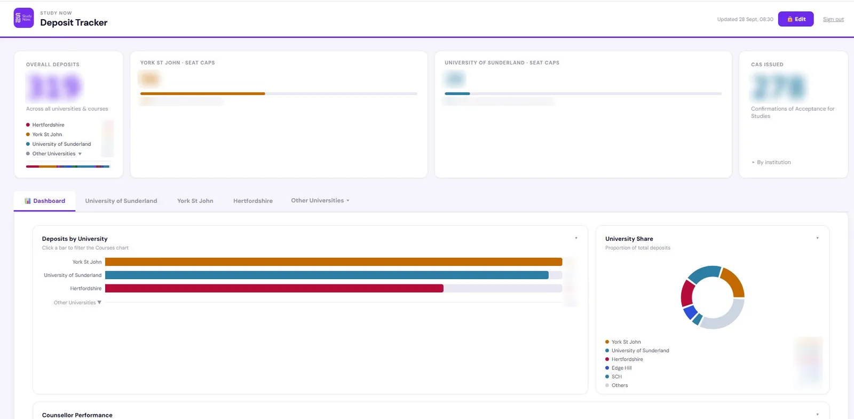The height and width of the screenshot is (419, 854).
Task: Click the multicolor bar in Overall Deposits card
Action: 68,167
